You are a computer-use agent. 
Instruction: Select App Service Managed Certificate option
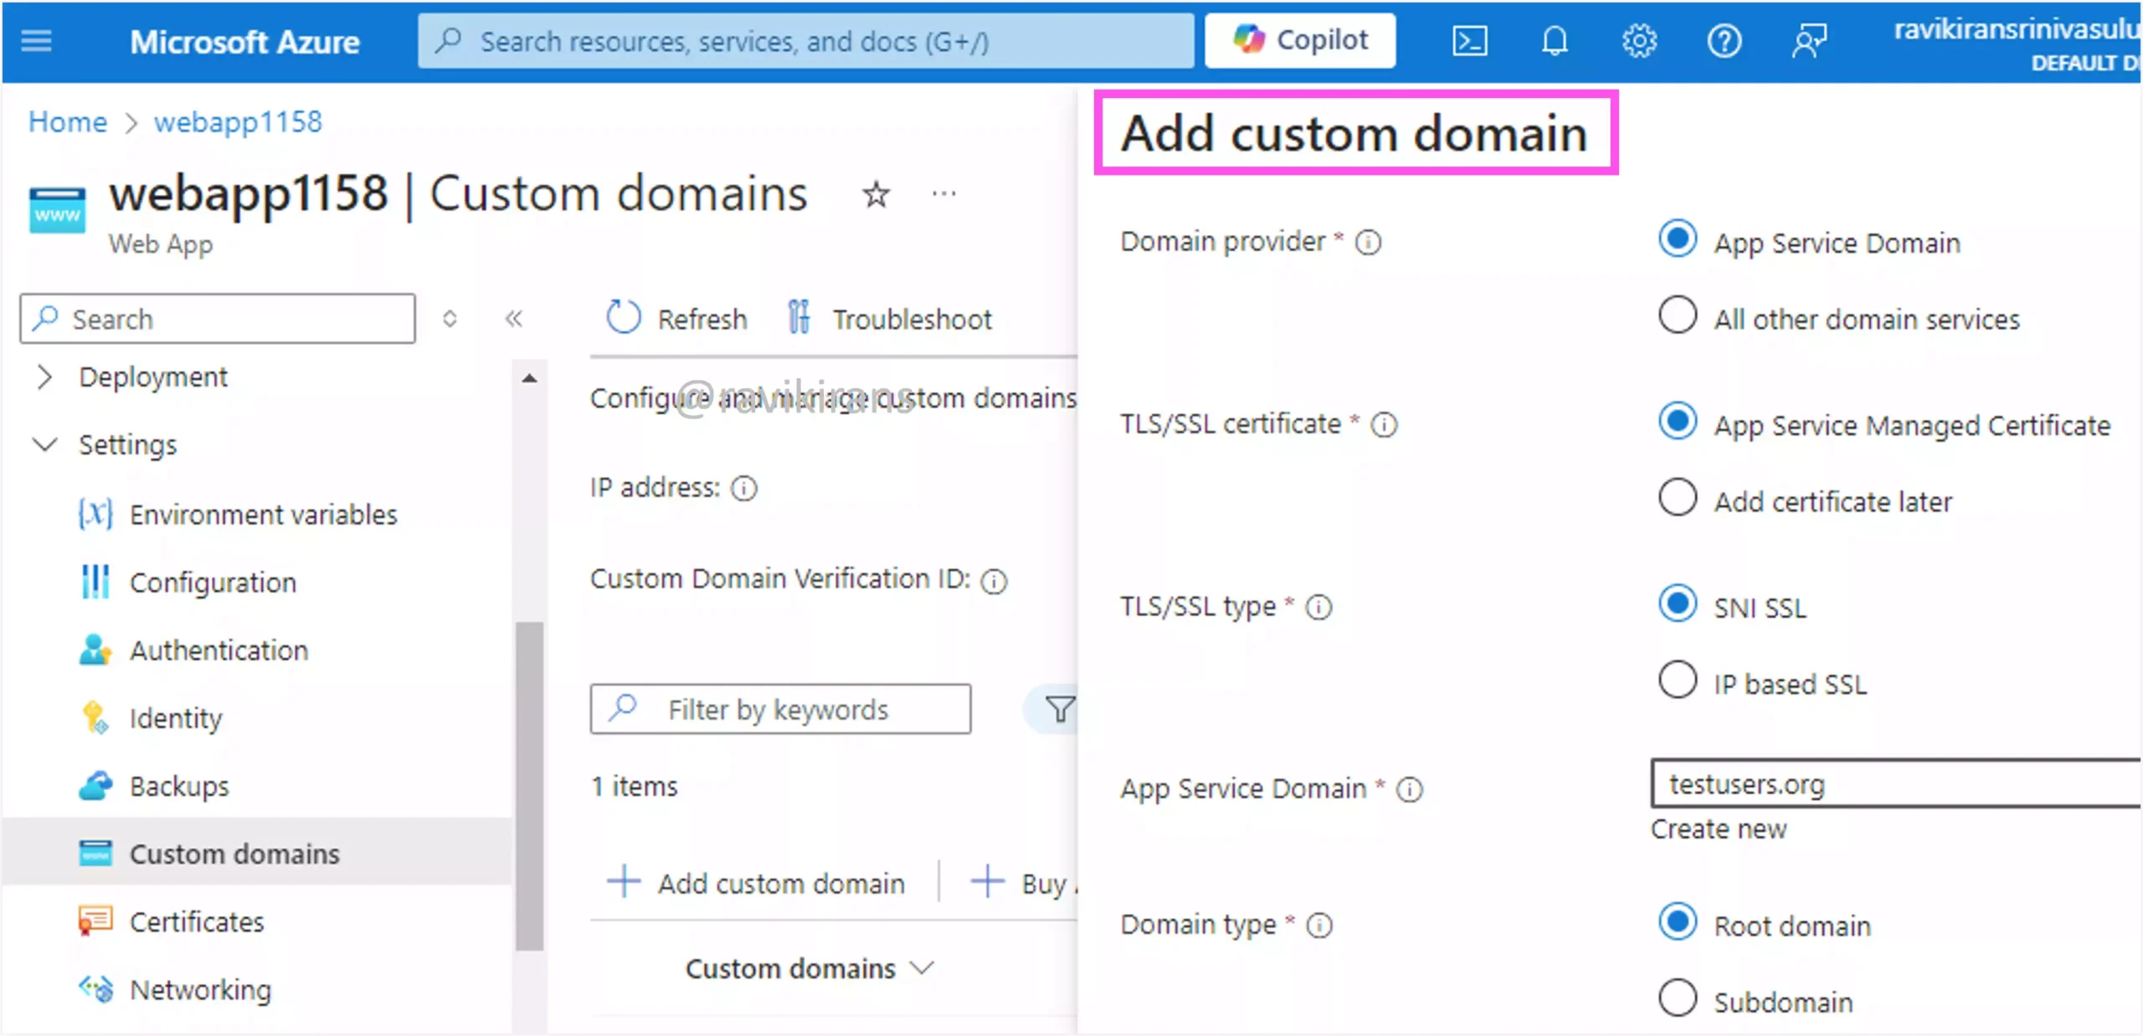click(1678, 422)
